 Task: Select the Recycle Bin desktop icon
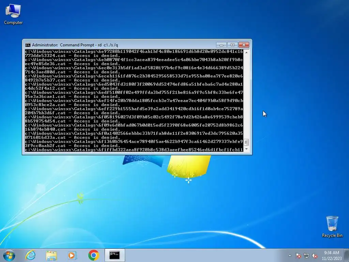[x=332, y=227]
